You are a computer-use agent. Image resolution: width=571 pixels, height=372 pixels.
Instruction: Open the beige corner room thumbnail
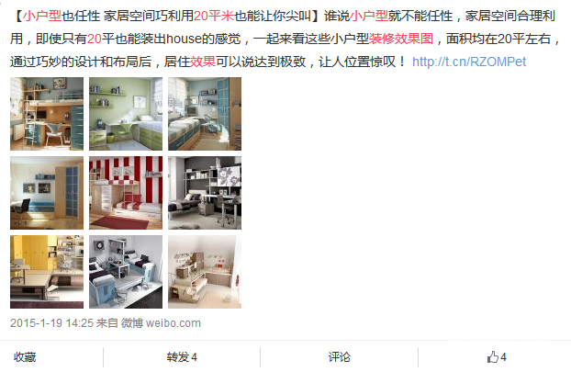(205, 272)
